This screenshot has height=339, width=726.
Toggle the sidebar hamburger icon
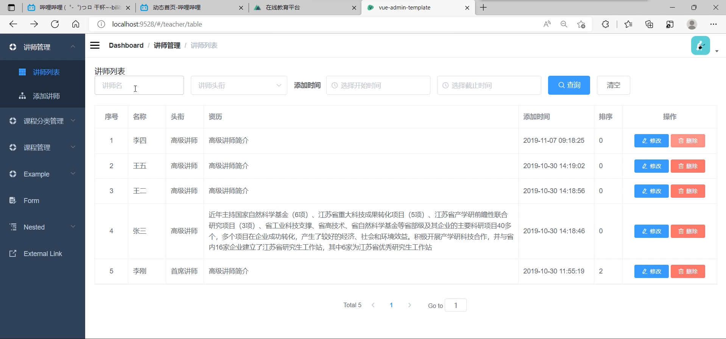[95, 45]
